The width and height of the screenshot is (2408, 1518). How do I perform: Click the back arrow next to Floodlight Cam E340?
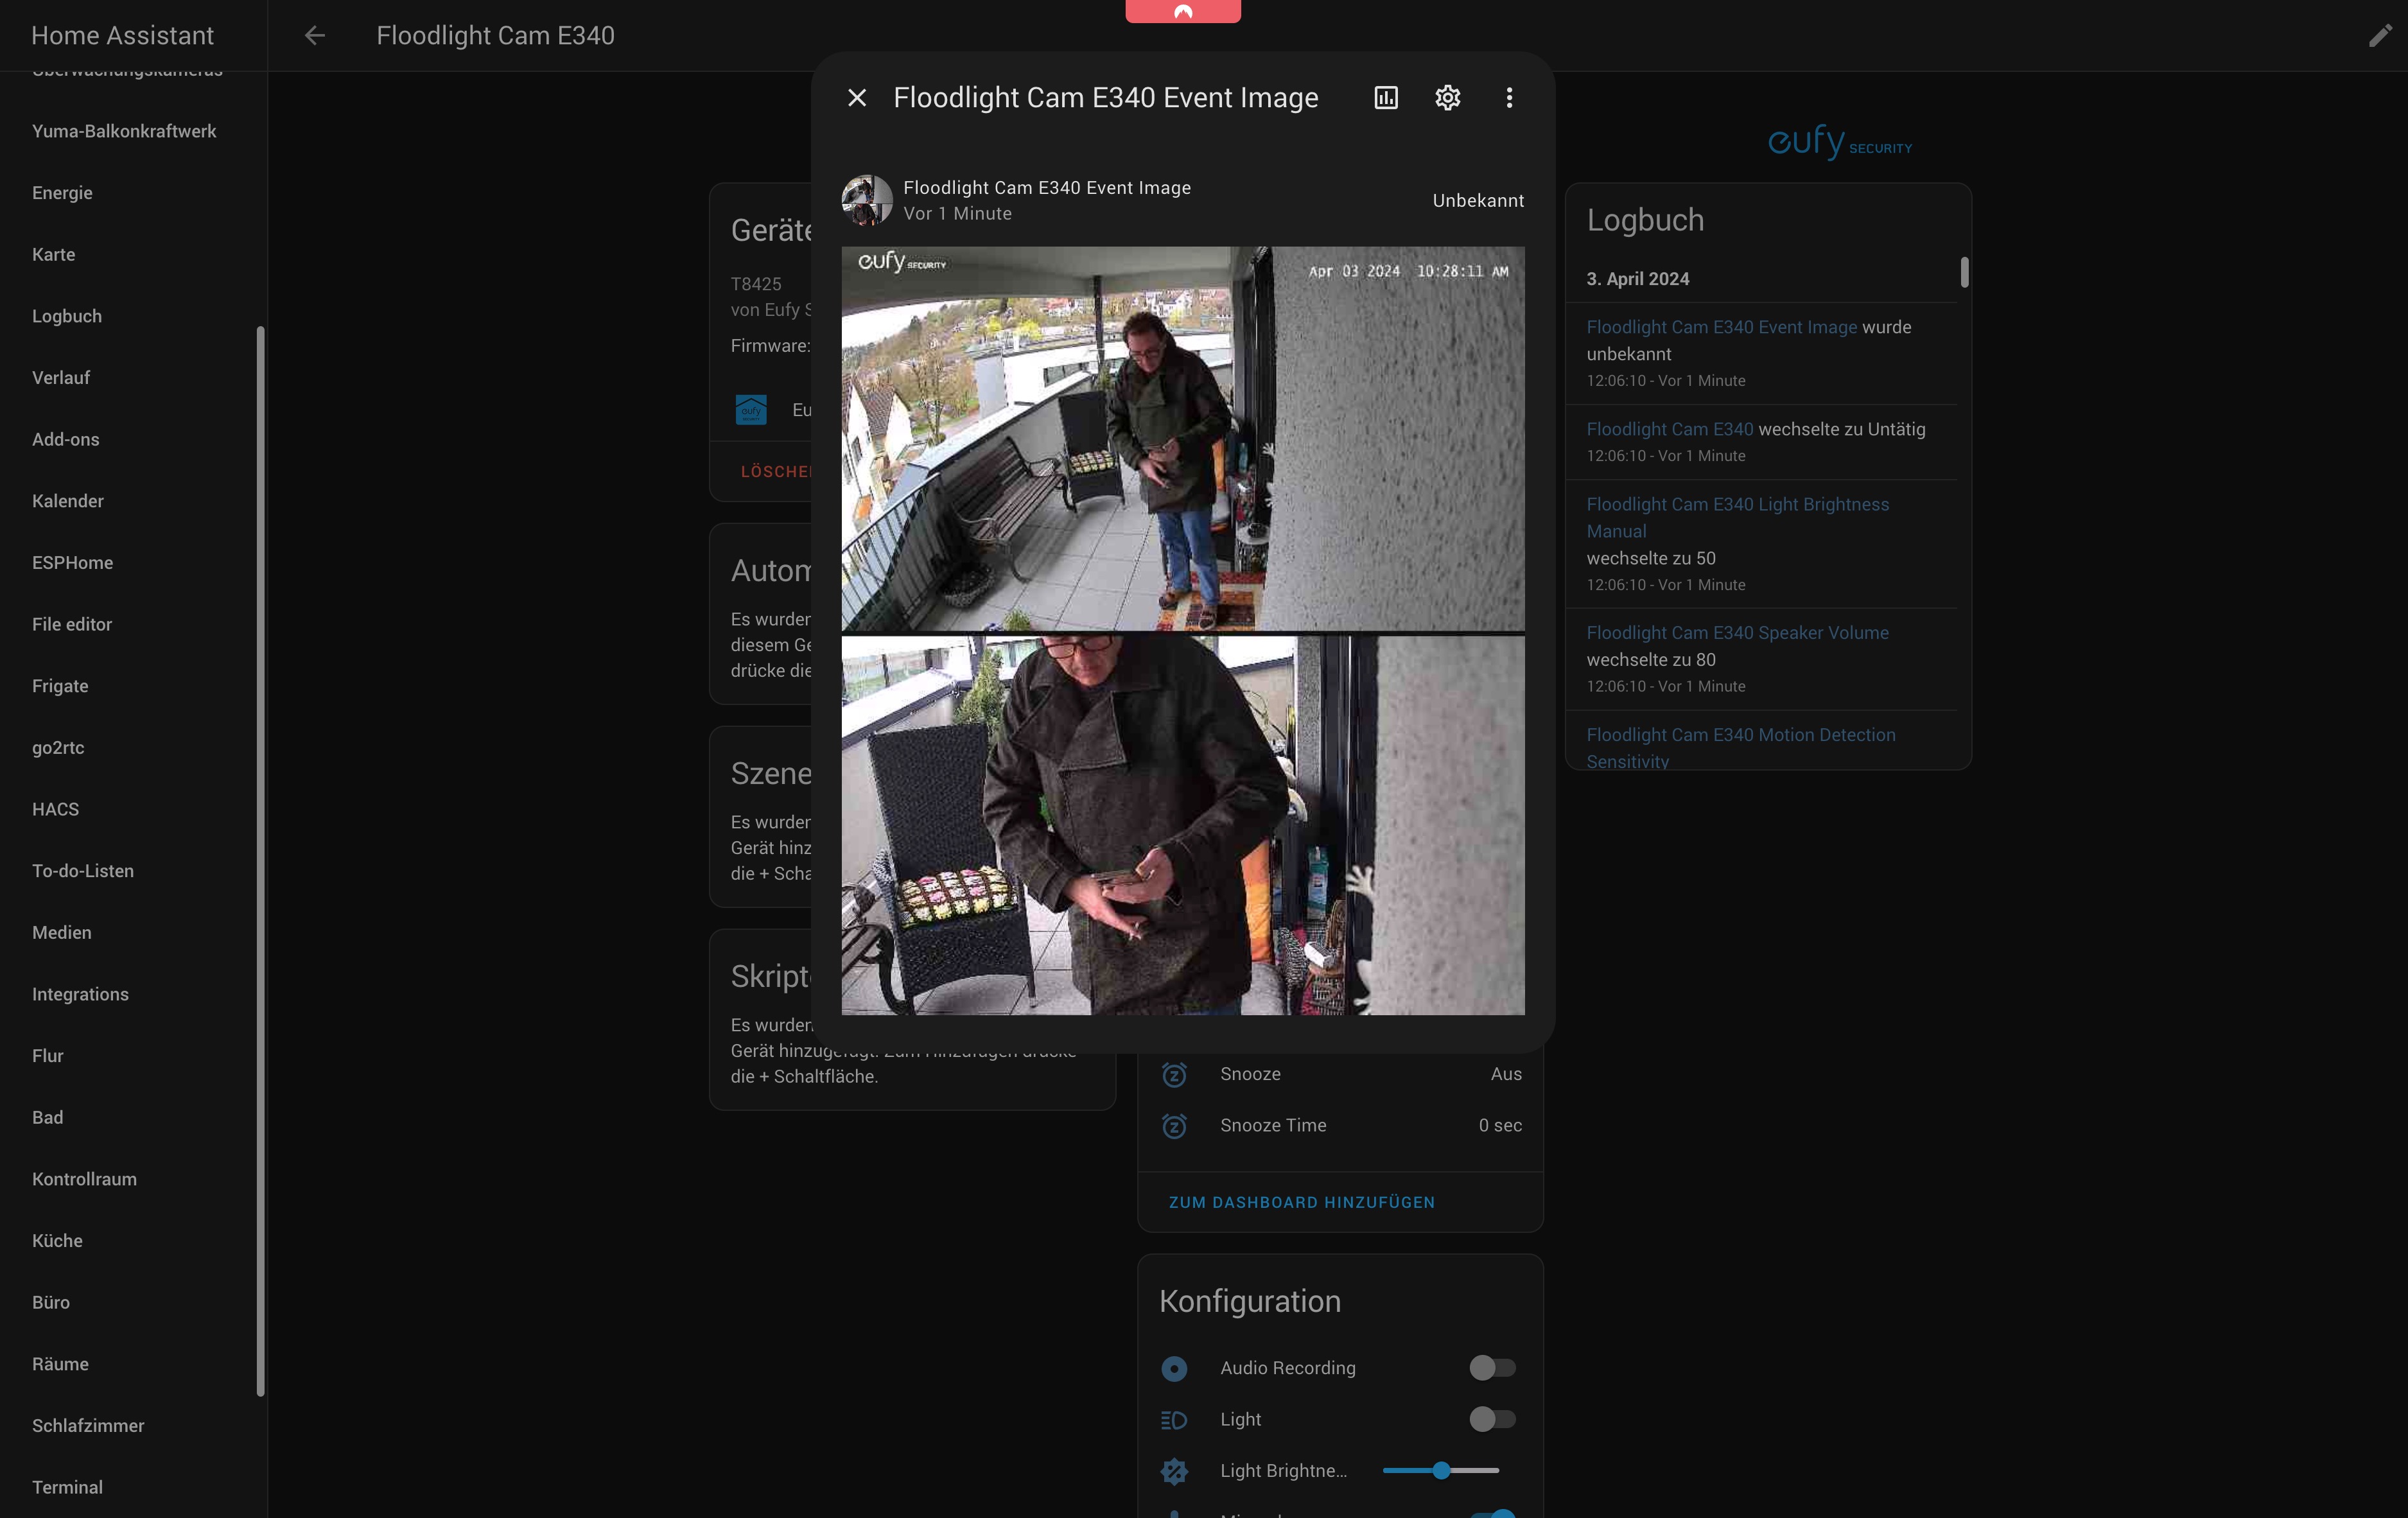point(315,36)
